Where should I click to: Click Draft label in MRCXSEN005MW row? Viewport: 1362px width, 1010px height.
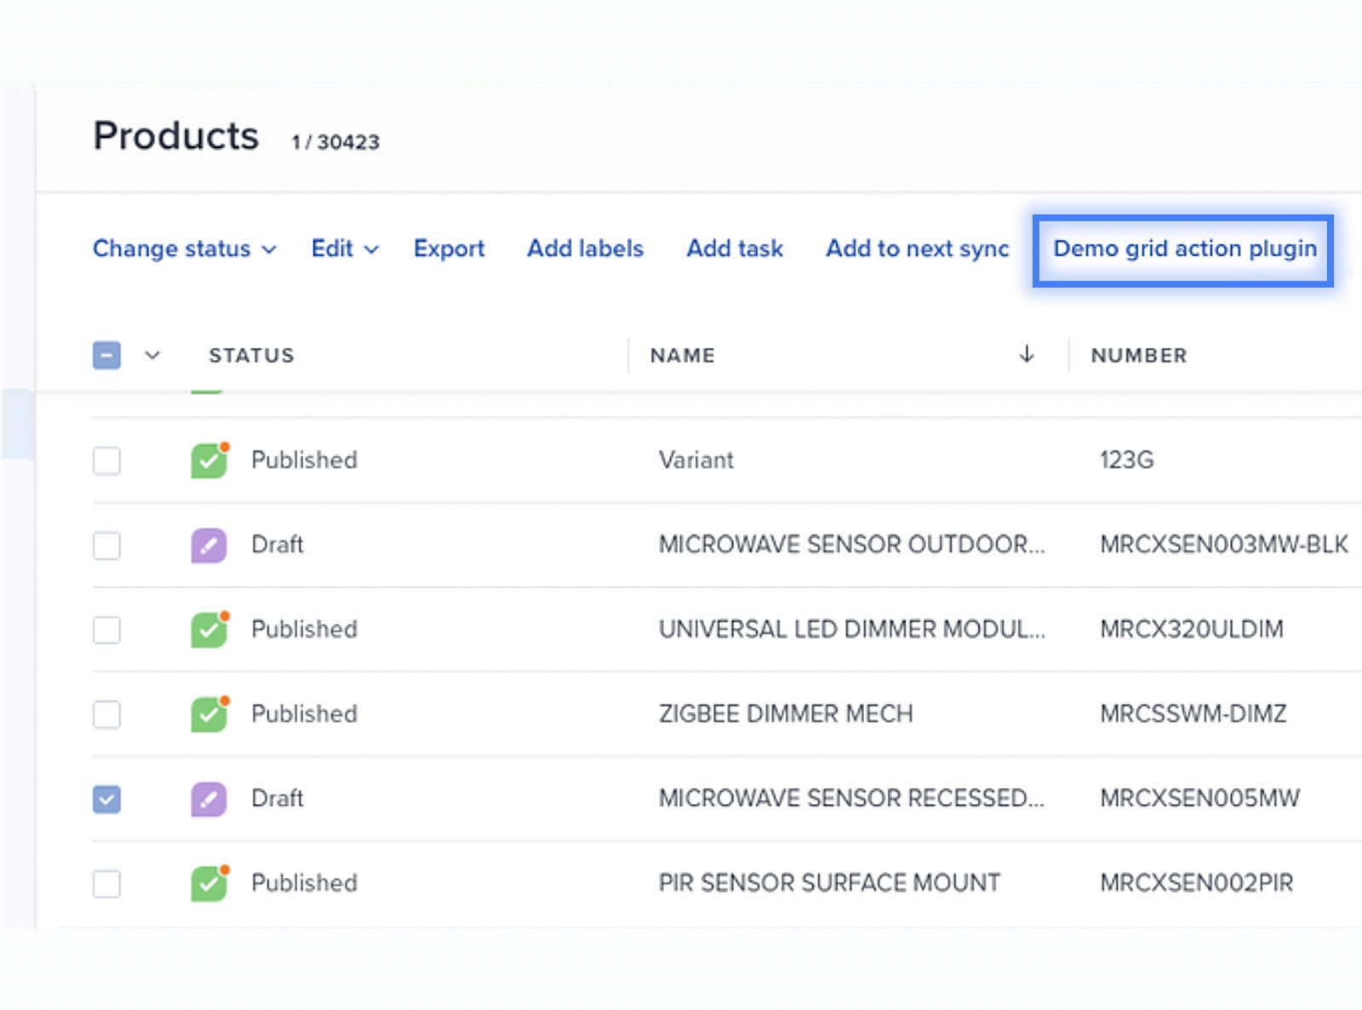point(277,798)
